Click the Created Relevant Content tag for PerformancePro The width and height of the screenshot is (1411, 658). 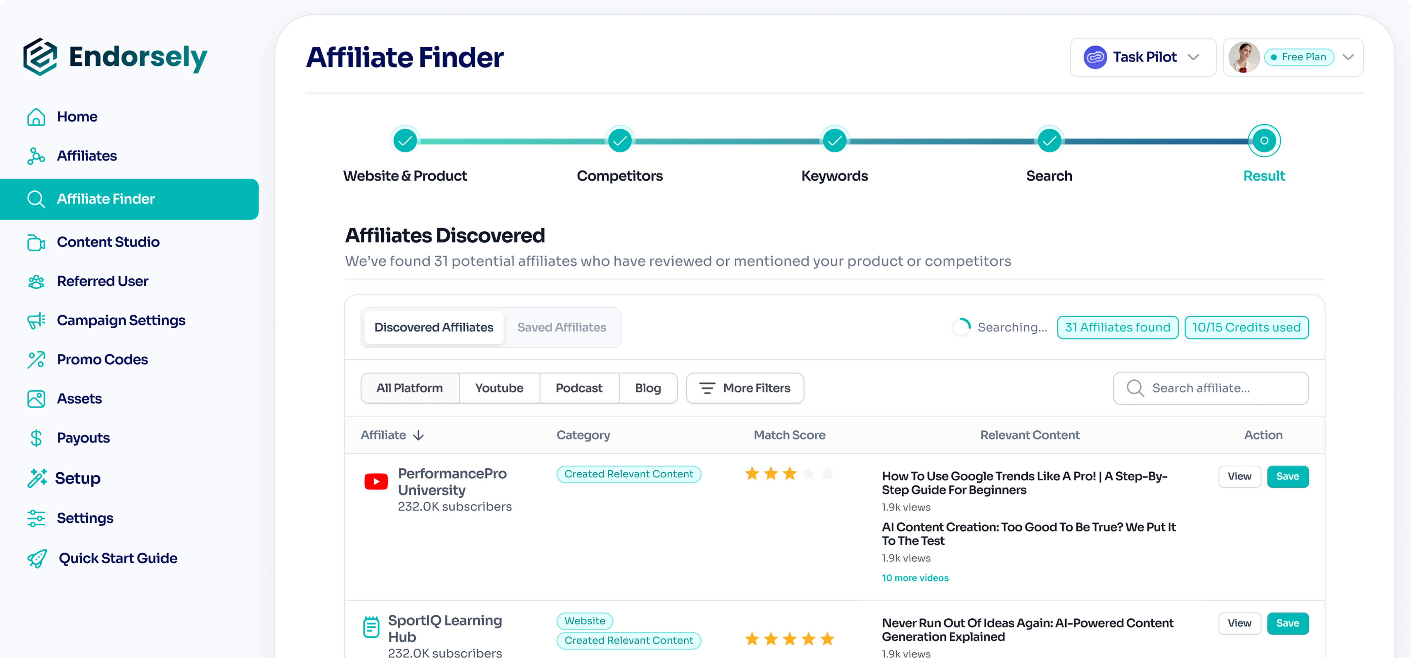628,474
